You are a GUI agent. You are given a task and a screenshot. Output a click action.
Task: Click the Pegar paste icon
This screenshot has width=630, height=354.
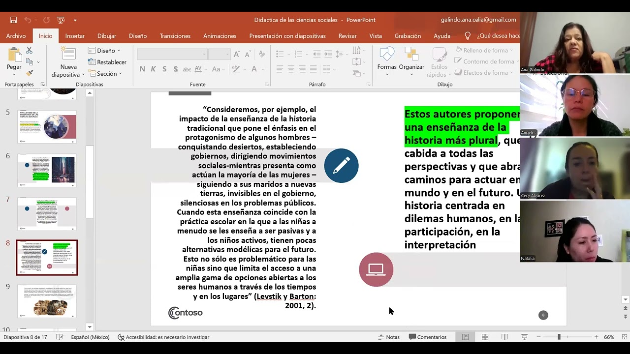[14, 54]
